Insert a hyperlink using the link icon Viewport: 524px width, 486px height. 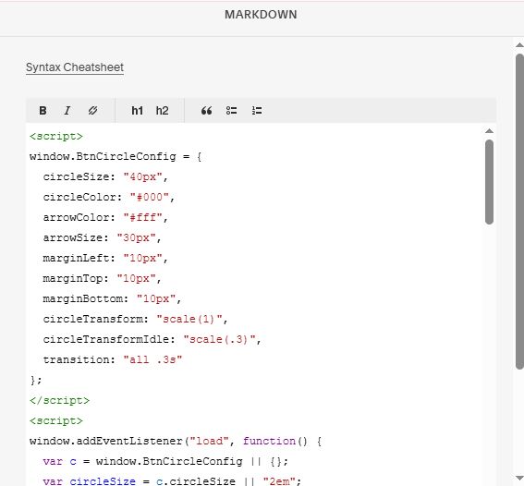92,111
